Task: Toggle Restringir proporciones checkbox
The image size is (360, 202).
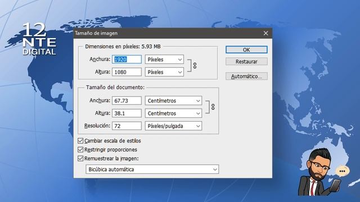Action: (x=80, y=150)
